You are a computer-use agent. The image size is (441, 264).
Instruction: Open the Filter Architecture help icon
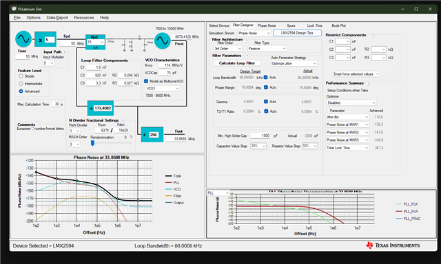(247, 40)
